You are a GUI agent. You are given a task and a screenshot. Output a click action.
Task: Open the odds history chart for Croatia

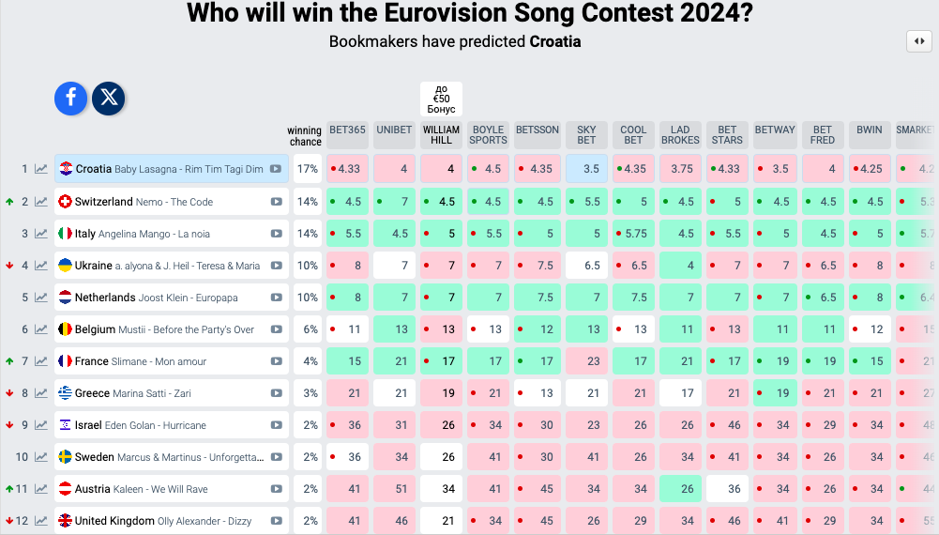[x=41, y=170]
